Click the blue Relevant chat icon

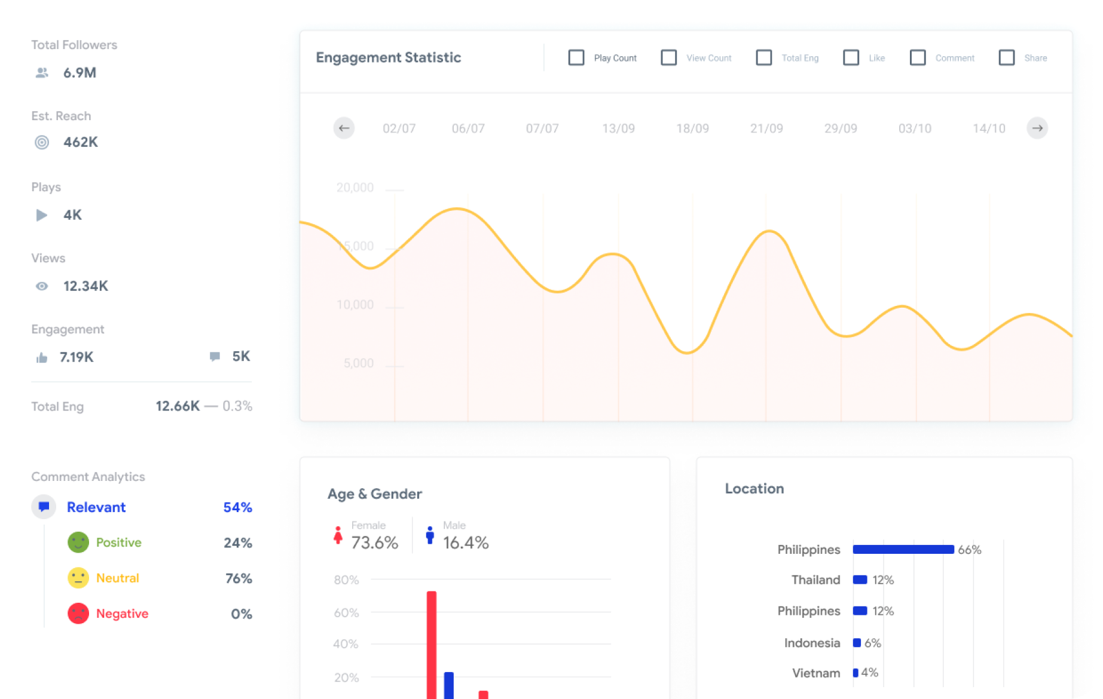(44, 507)
